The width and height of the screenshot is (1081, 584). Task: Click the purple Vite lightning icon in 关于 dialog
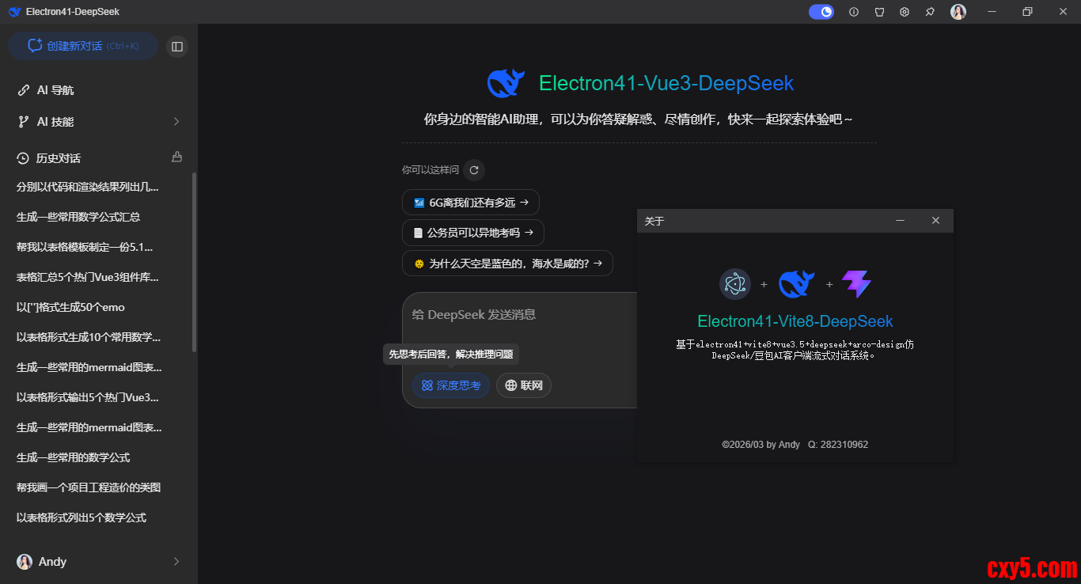[856, 284]
